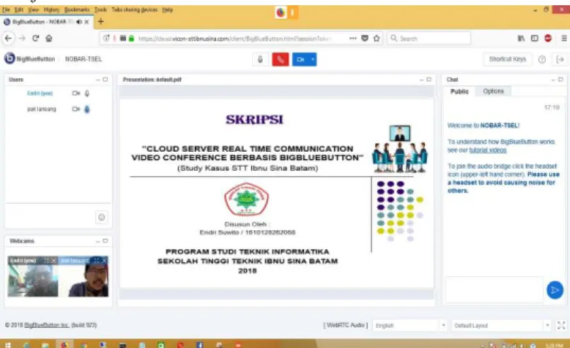This screenshot has height=348, width=570.
Task: Save the page to Pocket
Action: (365, 38)
